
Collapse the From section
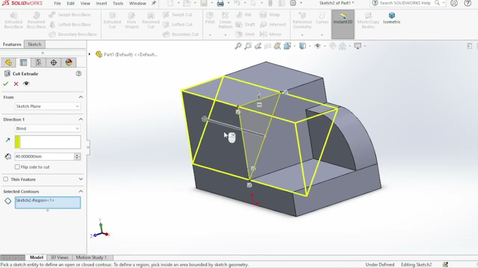[81, 97]
